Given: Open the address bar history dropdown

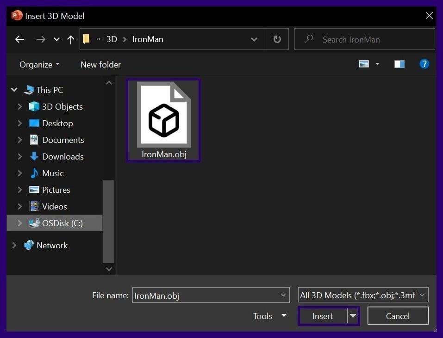Looking at the screenshot, I should (254, 39).
